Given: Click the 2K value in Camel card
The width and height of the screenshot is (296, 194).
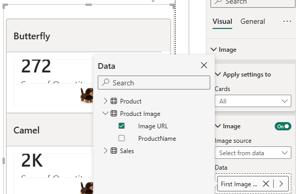Looking at the screenshot, I should pos(32,160).
